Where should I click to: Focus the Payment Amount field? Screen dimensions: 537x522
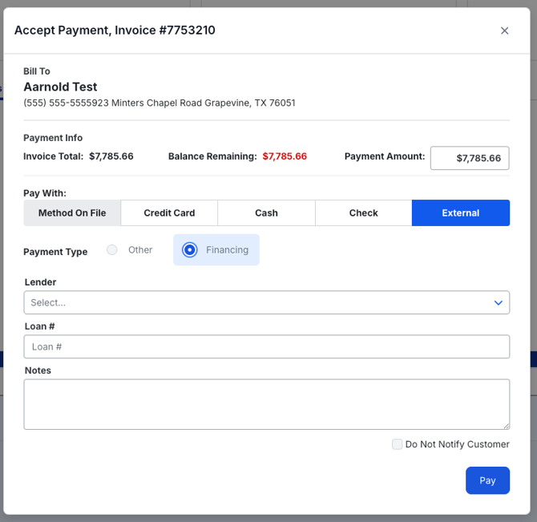pyautogui.click(x=470, y=158)
